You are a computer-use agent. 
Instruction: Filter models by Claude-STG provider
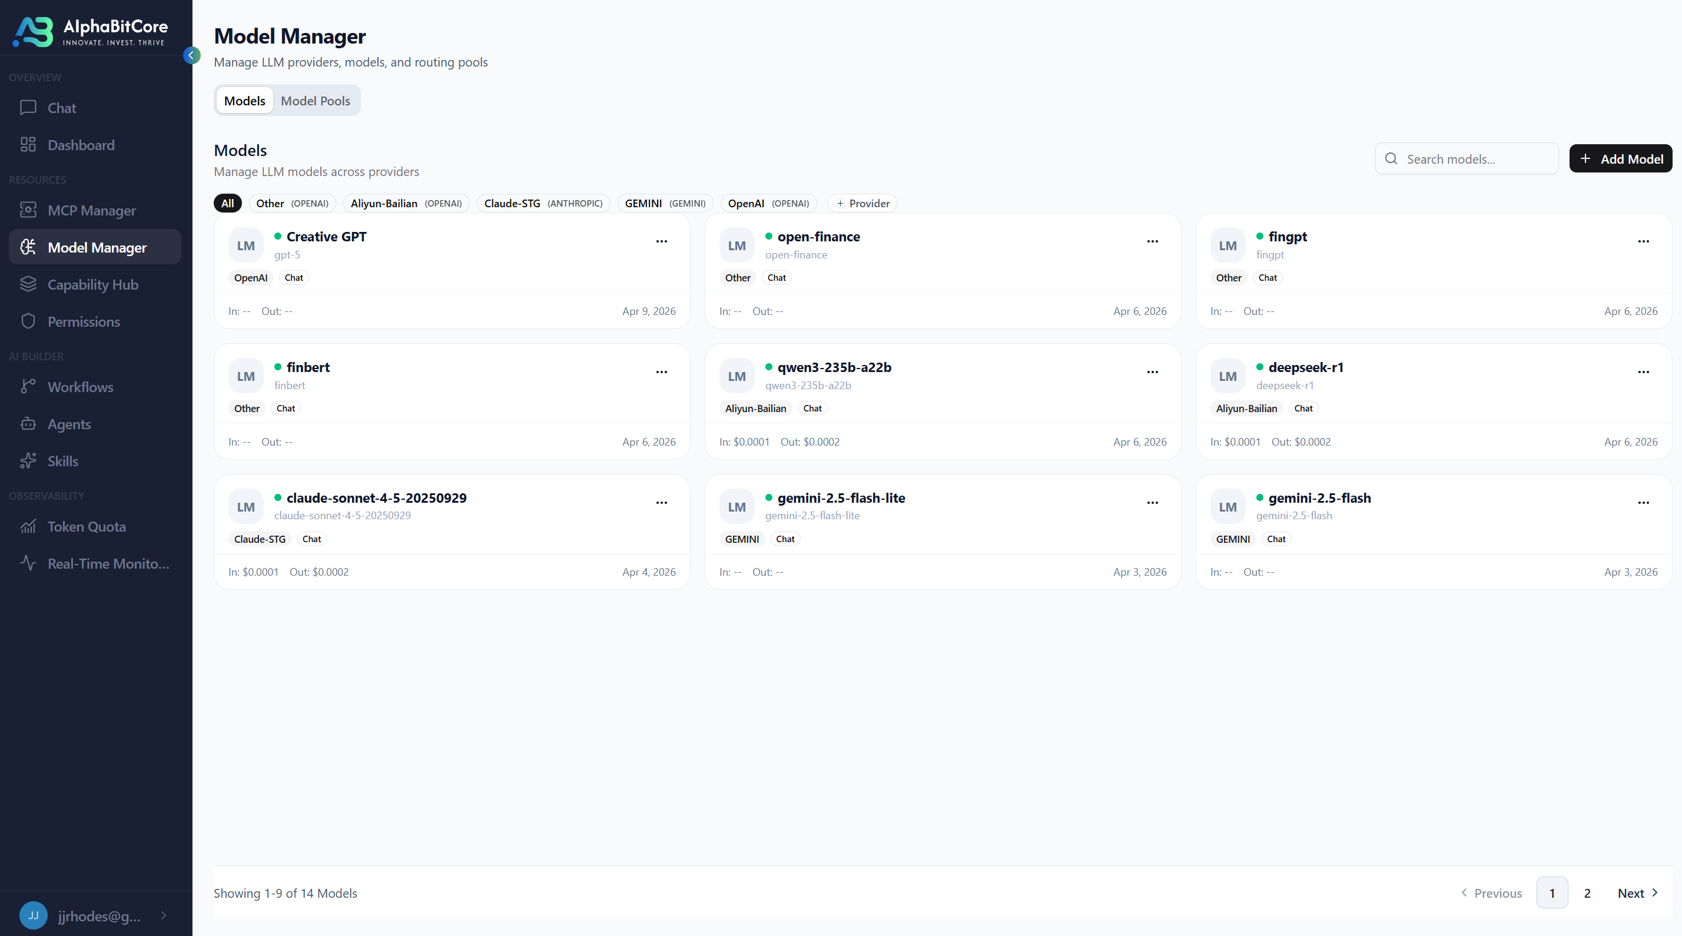543,203
